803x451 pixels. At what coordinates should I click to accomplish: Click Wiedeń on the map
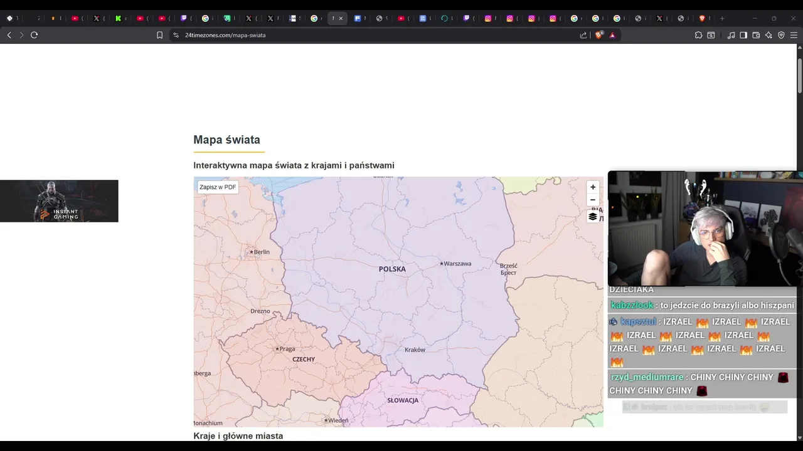pos(338,420)
